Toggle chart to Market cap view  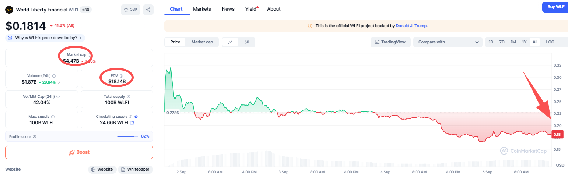[202, 42]
